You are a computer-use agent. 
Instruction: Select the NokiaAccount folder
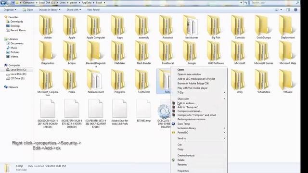click(x=96, y=81)
